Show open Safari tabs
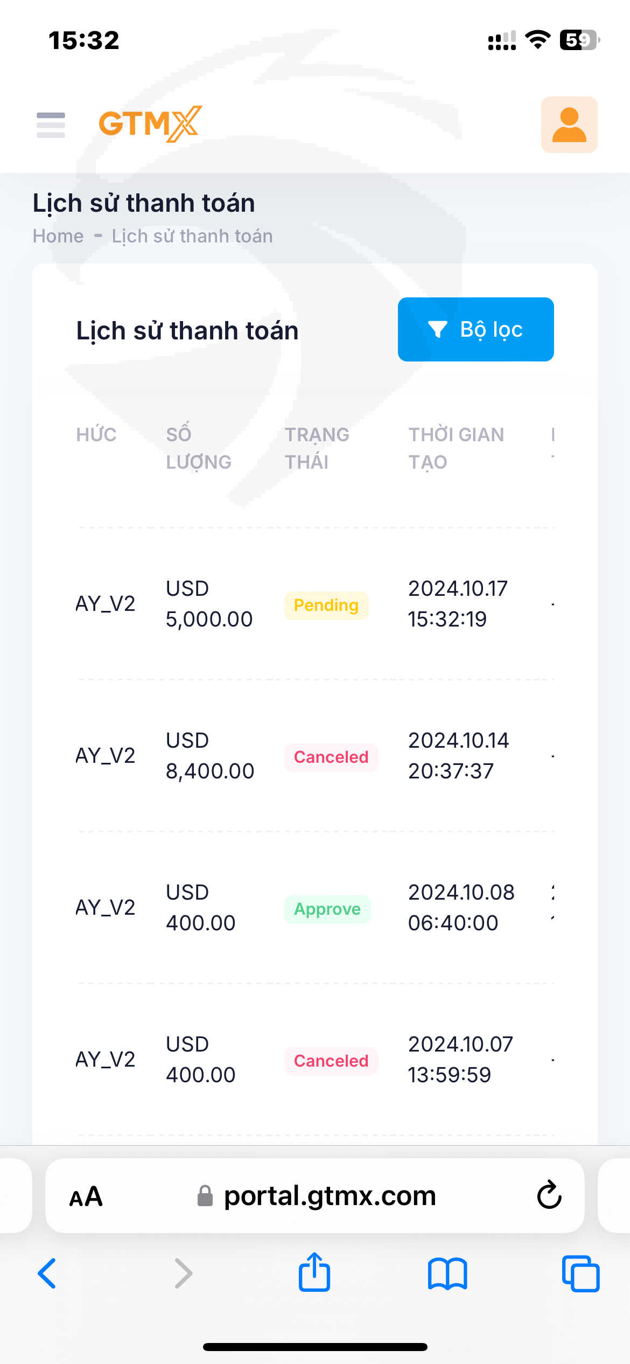The image size is (630, 1364). coord(580,1273)
